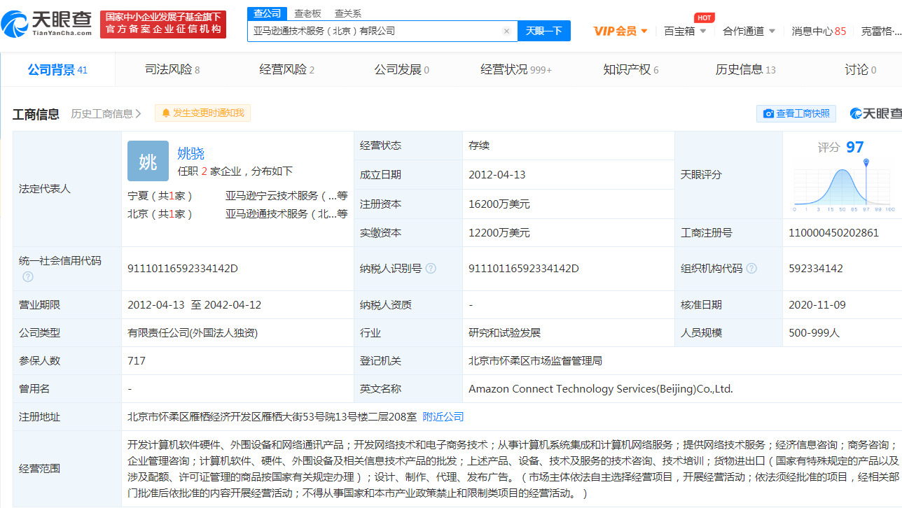Select registered capital 16200万美元

pos(499,204)
